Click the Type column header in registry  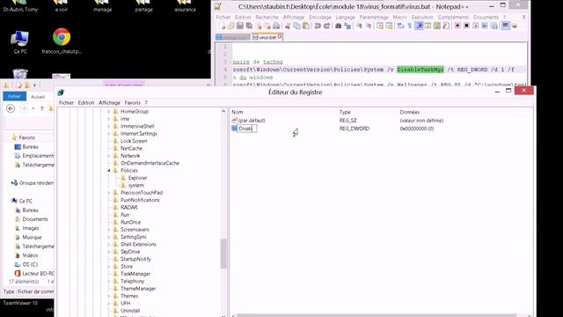(x=345, y=112)
